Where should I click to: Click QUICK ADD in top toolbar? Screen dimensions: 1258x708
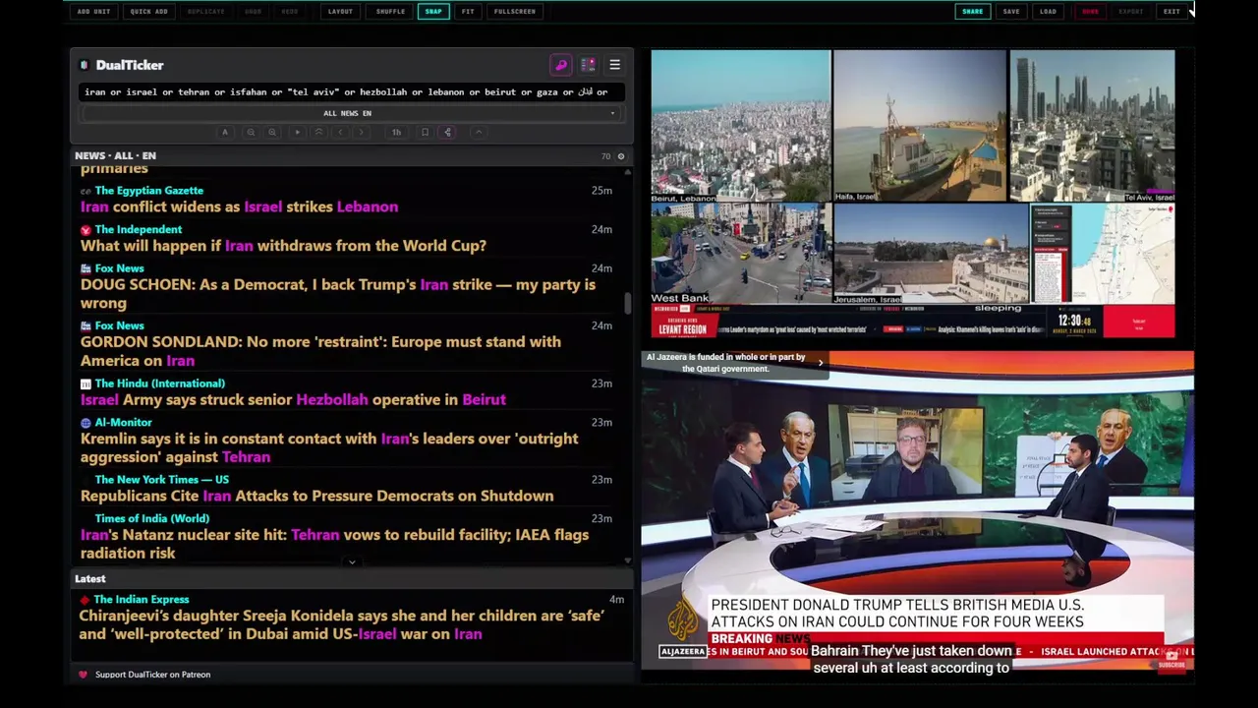[149, 11]
